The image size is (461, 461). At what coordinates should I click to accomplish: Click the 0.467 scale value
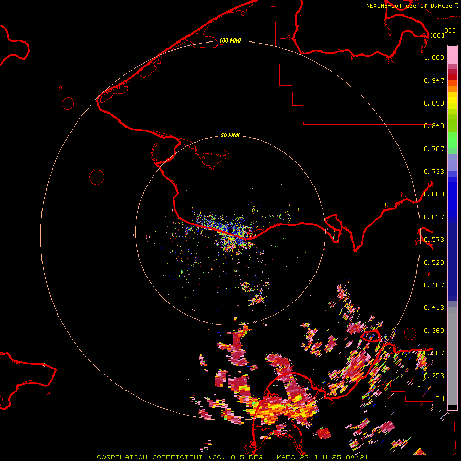tap(434, 285)
